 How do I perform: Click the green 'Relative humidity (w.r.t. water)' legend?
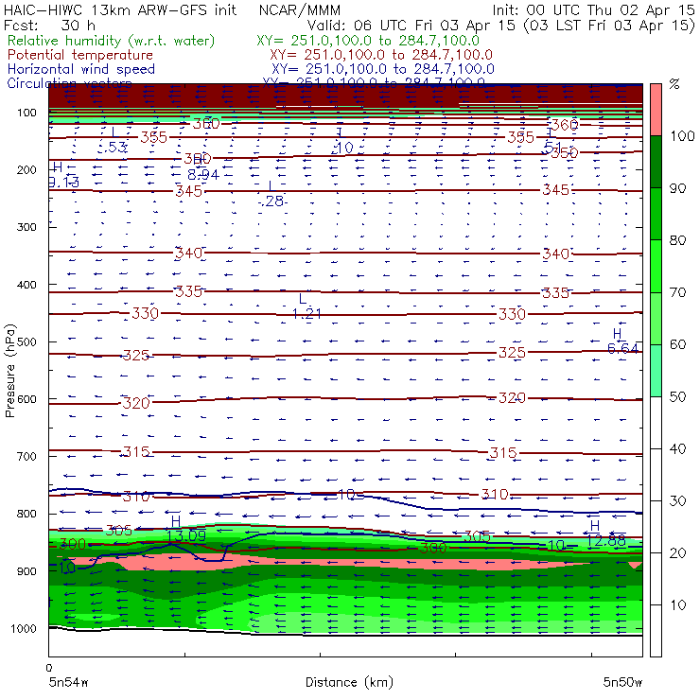pos(111,41)
